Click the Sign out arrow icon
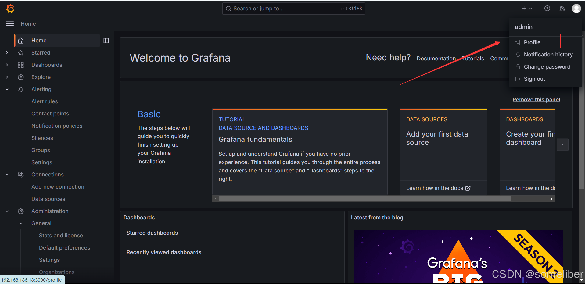 pos(518,79)
